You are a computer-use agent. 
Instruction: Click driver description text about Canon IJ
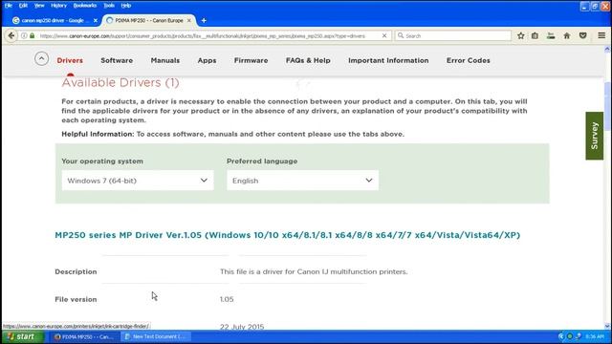[x=314, y=271]
